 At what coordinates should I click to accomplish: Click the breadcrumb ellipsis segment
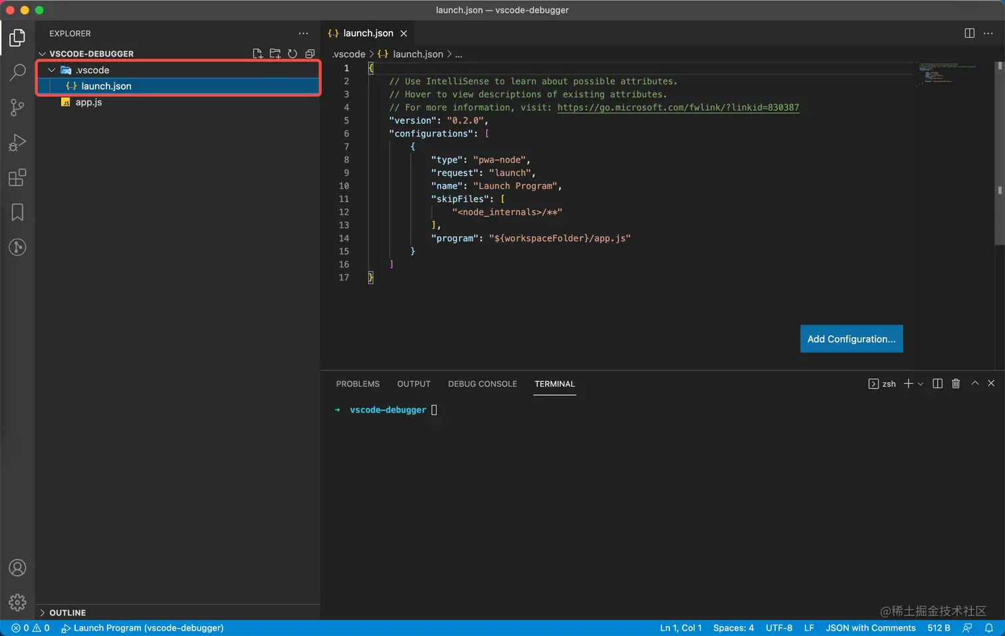point(459,54)
